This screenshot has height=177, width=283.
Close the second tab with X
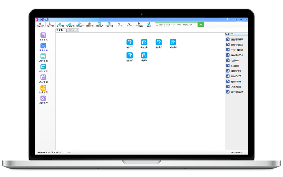[78, 30]
